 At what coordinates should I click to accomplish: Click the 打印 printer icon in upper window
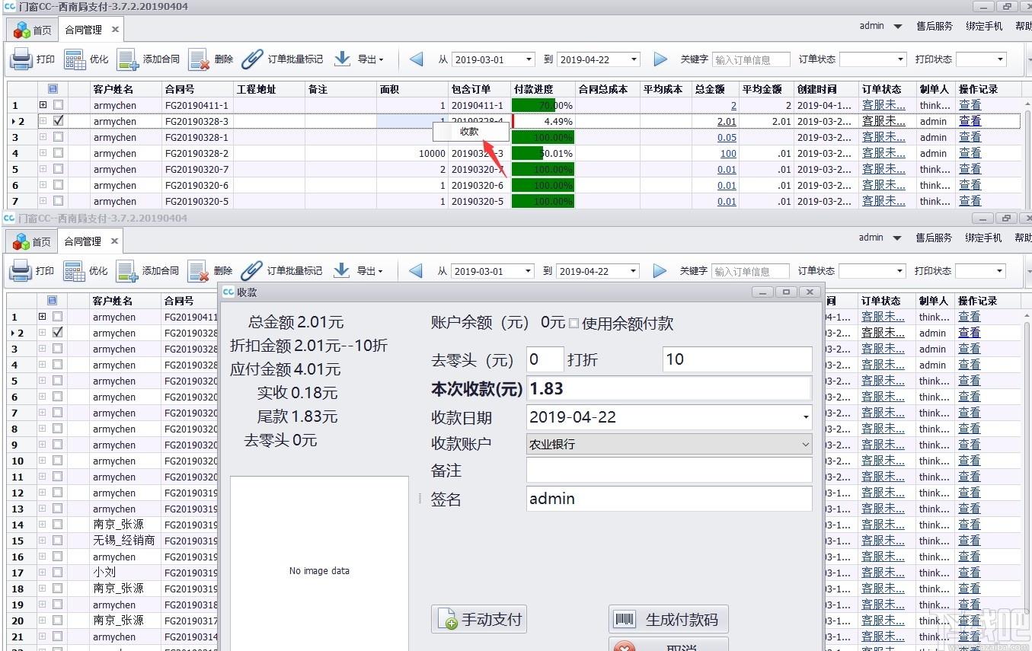coord(21,59)
